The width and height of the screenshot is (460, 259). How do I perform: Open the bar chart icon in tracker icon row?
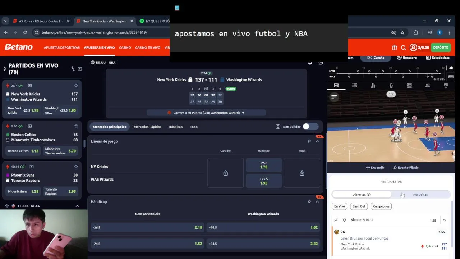click(x=373, y=86)
